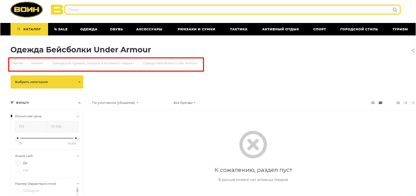Tick the Да checkbox under Акция сайт
Screen dimensions: 416x196
(18, 163)
